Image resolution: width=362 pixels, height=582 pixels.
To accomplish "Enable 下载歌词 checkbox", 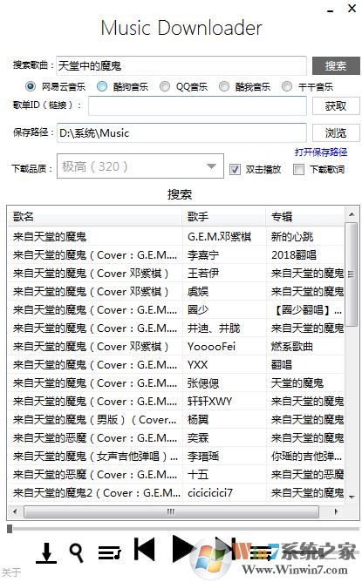I will [x=298, y=169].
